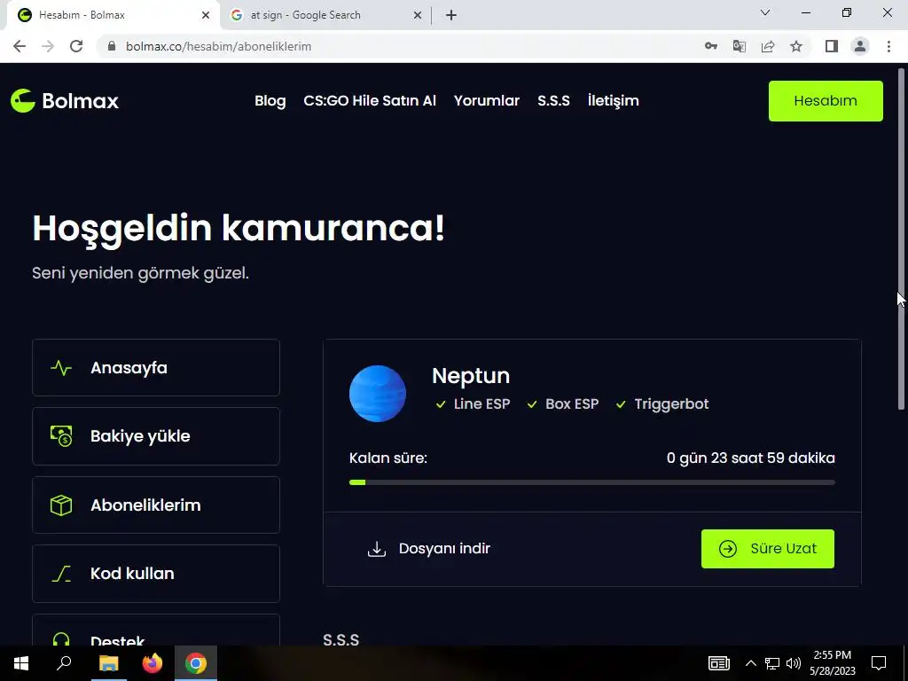
Task: Click the page vertical scrollbar
Action: pyautogui.click(x=901, y=239)
